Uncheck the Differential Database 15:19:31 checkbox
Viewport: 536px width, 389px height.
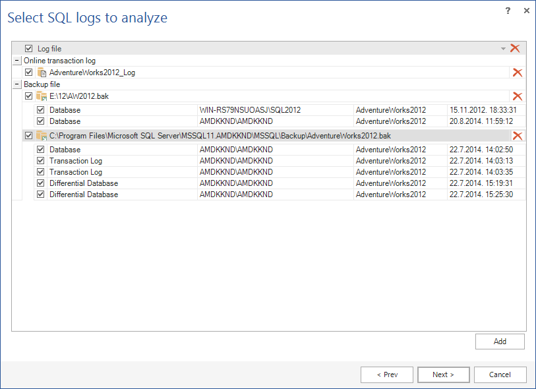pyautogui.click(x=41, y=183)
